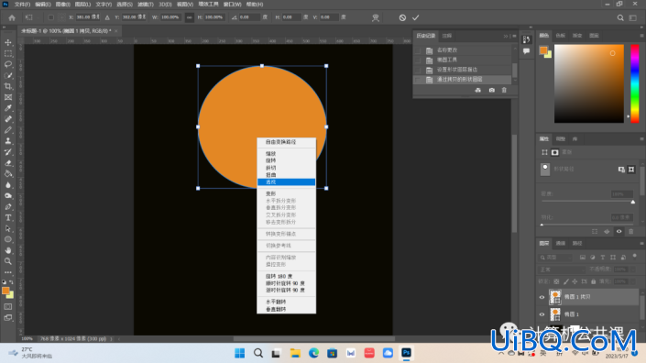Open the search icon at top right
Screen dimensions: 646x363
pos(620,17)
